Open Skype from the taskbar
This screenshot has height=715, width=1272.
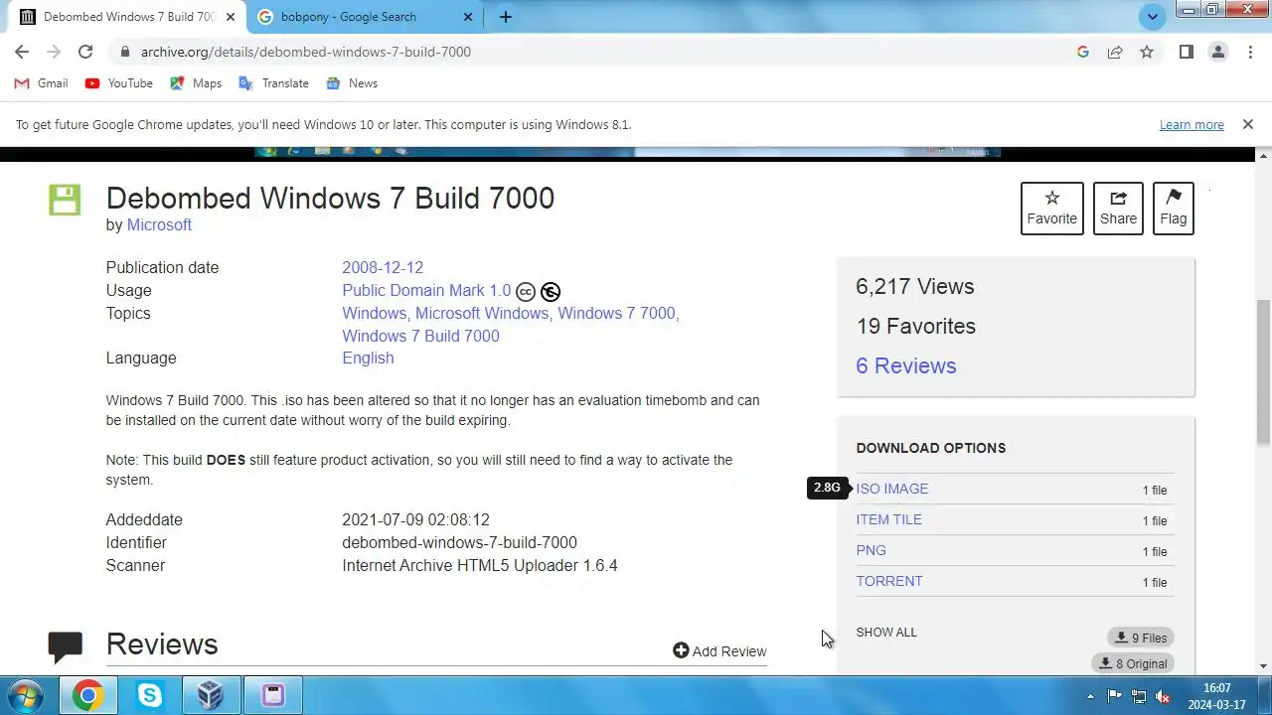pyautogui.click(x=149, y=695)
